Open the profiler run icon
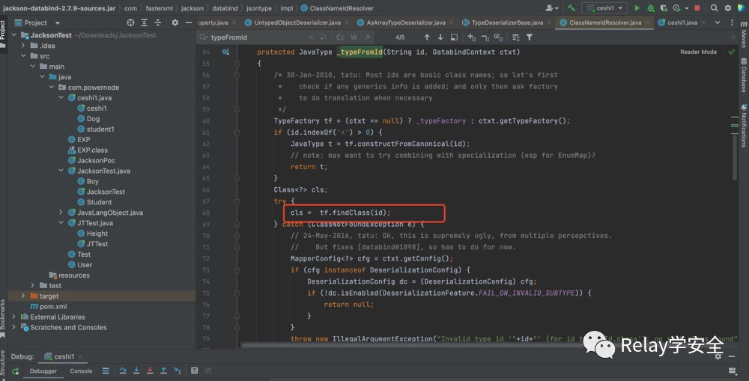The width and height of the screenshot is (749, 381). [676, 7]
